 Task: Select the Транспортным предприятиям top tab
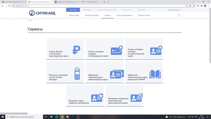click(107, 10)
